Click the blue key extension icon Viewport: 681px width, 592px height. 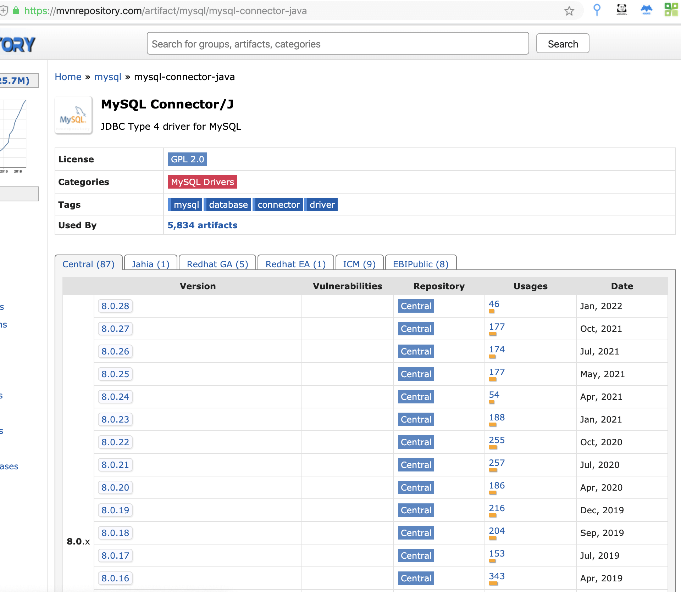click(597, 10)
